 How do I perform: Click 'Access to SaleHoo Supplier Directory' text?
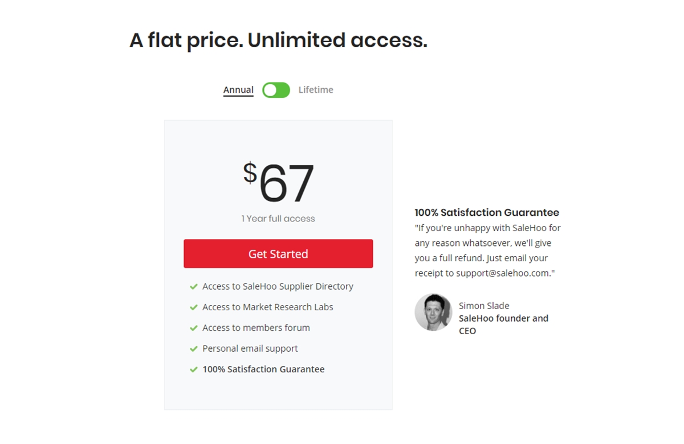coord(278,286)
